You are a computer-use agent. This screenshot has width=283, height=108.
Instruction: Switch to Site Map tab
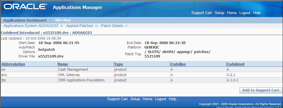click(x=63, y=20)
